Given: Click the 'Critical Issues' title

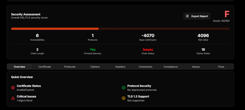Looking at the screenshot, I should pyautogui.click(x=26, y=97).
